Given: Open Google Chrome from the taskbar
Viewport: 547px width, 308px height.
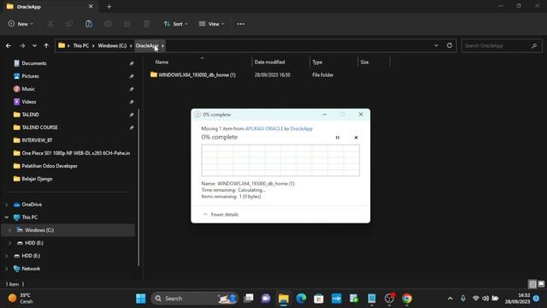Looking at the screenshot, I should [x=407, y=299].
